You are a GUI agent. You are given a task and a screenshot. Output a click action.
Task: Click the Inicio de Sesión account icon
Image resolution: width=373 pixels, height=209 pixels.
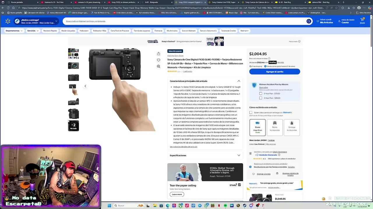coord(339,21)
